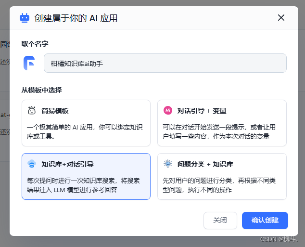Select the 知识库+对话引导 template card

click(86, 176)
